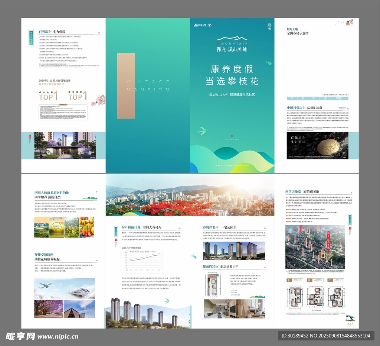
Task: Click the tan rectangle on the teal panel
Action: click(126, 86)
